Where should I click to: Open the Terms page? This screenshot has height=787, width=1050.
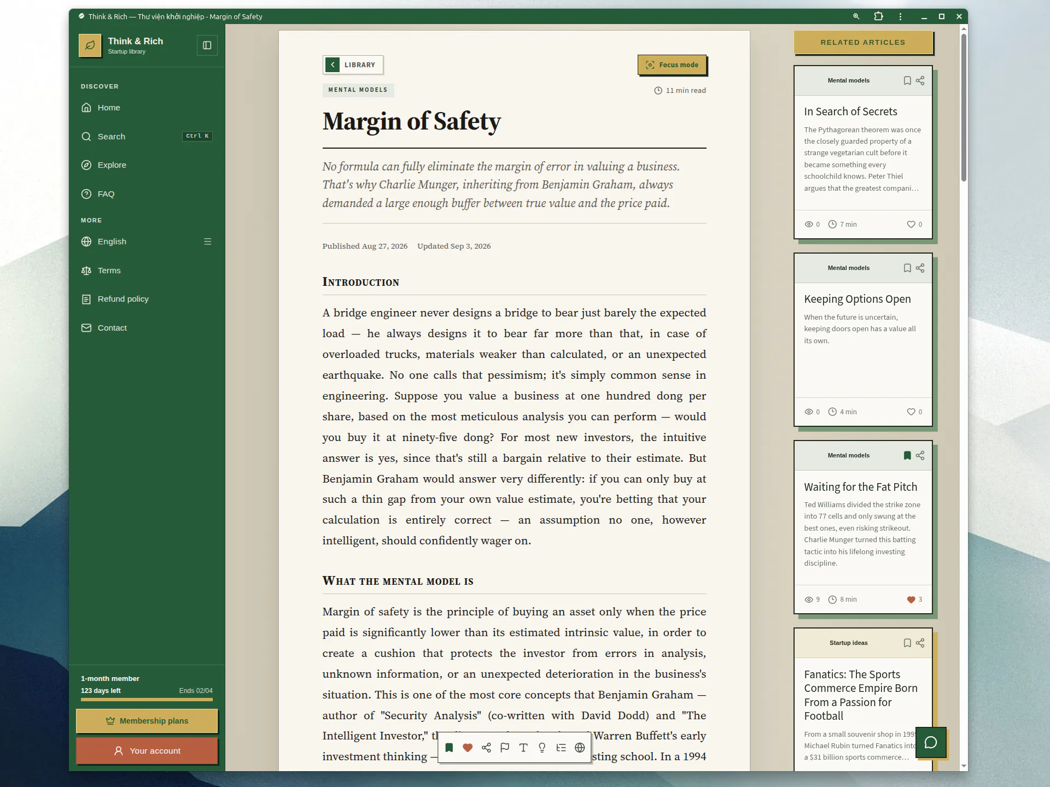click(147, 271)
